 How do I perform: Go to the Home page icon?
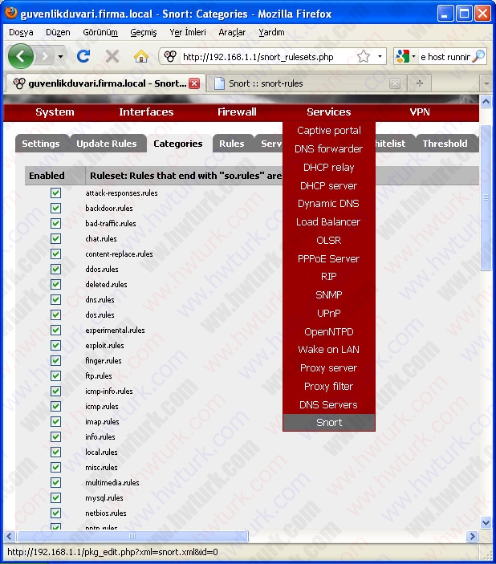140,56
